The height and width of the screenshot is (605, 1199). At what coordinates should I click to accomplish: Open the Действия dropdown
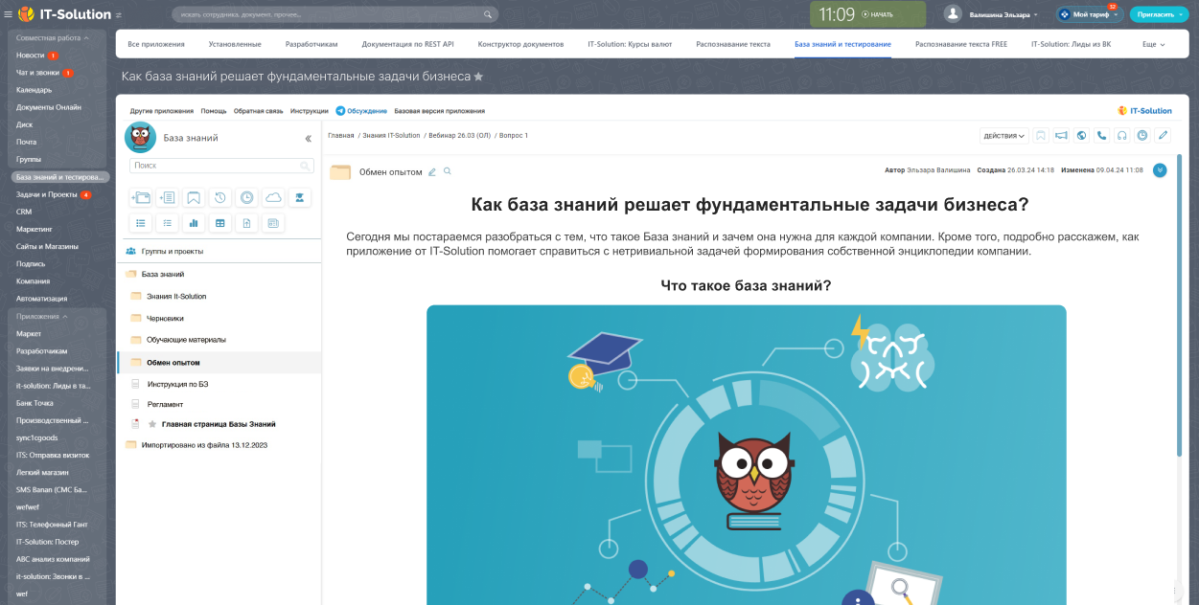(x=1003, y=136)
